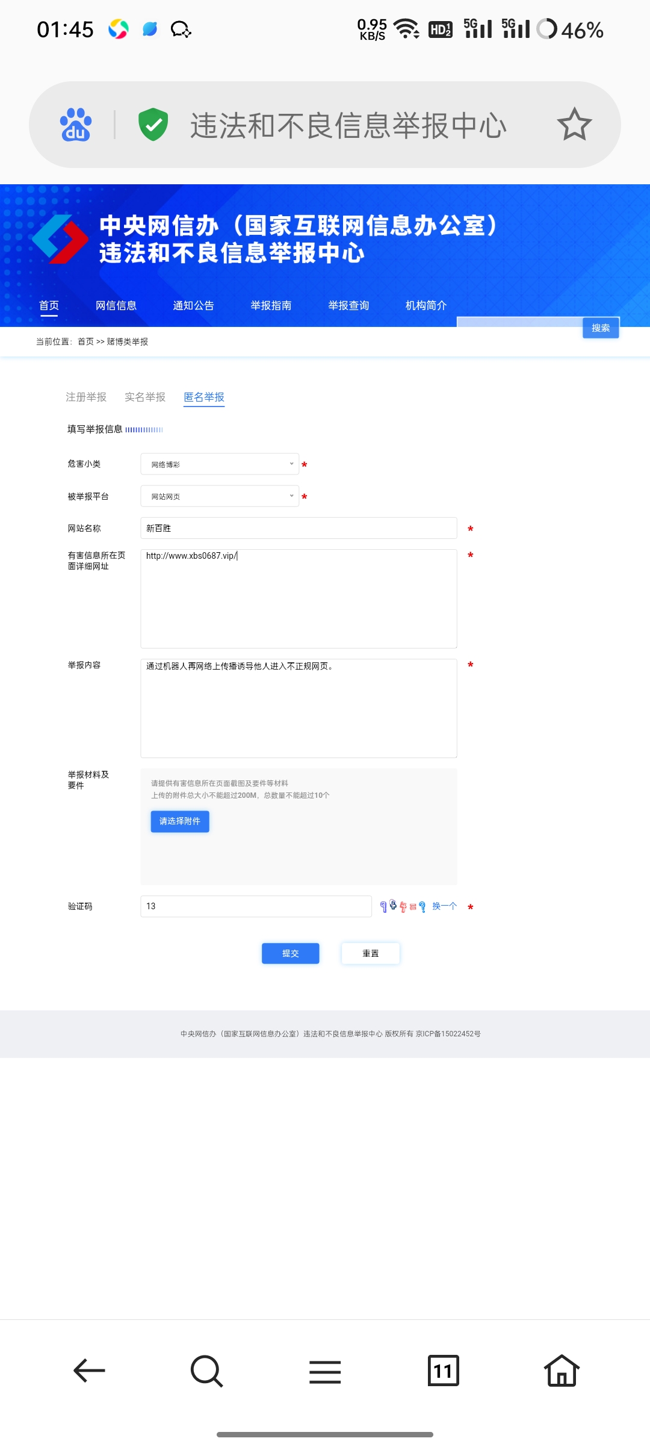The image size is (650, 1450).
Task: Focus the 验证码 input field
Action: click(x=256, y=906)
